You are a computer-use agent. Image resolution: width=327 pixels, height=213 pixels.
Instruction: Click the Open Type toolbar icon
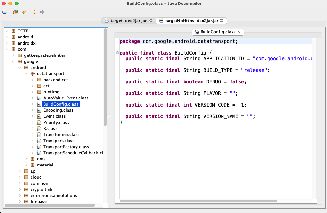click(x=16, y=12)
